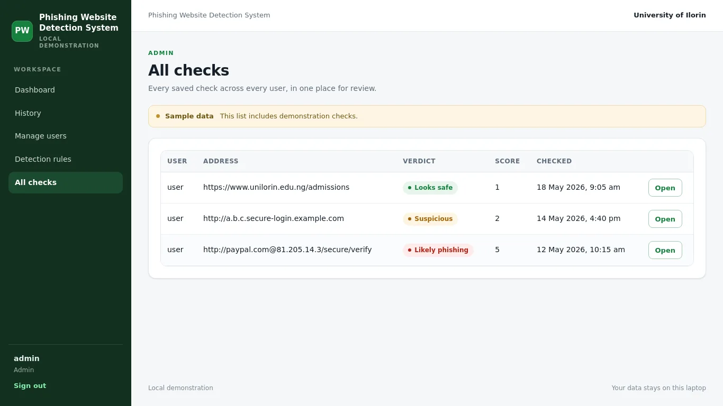Image resolution: width=723 pixels, height=406 pixels.
Task: Click the 12 May 2026, 10:15 am date
Action: (x=581, y=250)
